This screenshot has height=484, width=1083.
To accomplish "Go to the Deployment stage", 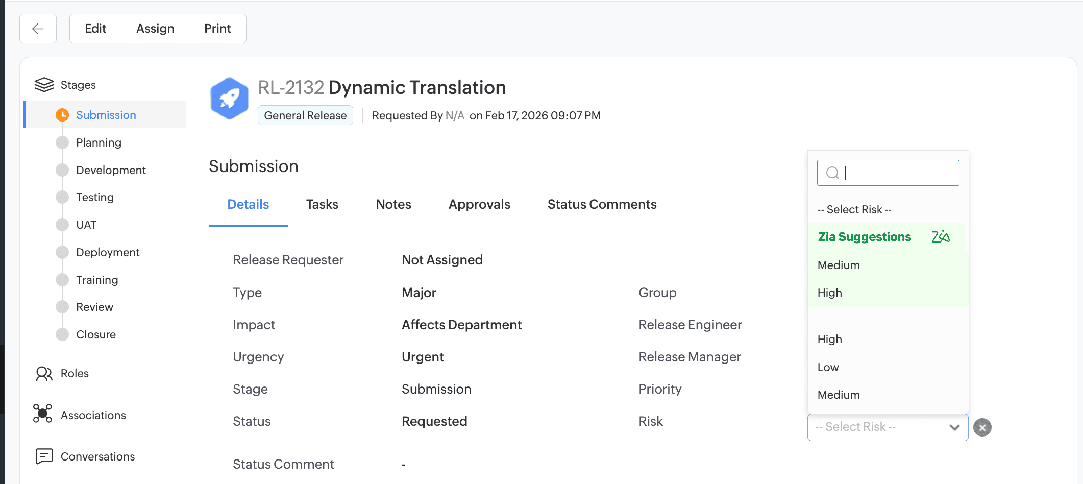I will pos(108,252).
